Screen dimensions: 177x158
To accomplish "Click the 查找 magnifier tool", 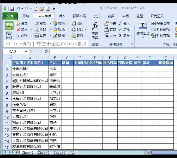I will click(x=41, y=30).
